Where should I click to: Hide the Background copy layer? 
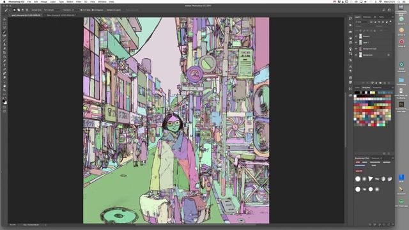pos(357,49)
